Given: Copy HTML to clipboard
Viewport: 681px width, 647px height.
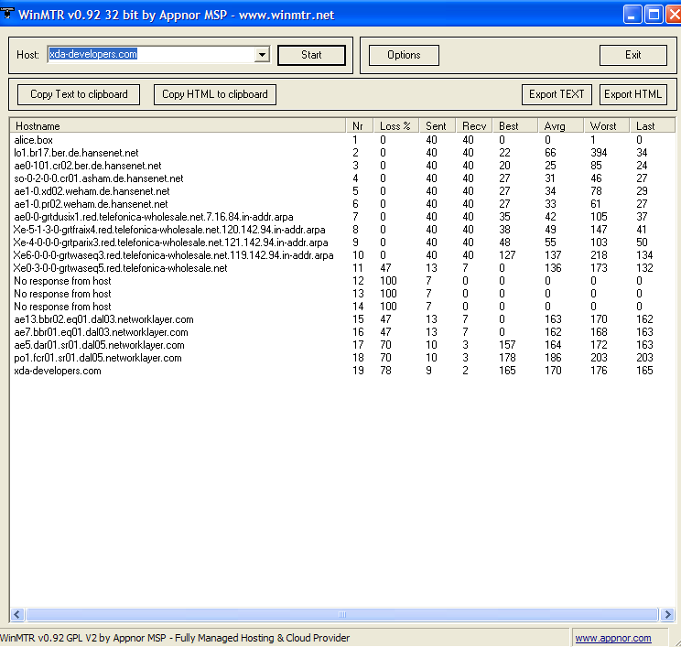Looking at the screenshot, I should [x=215, y=94].
